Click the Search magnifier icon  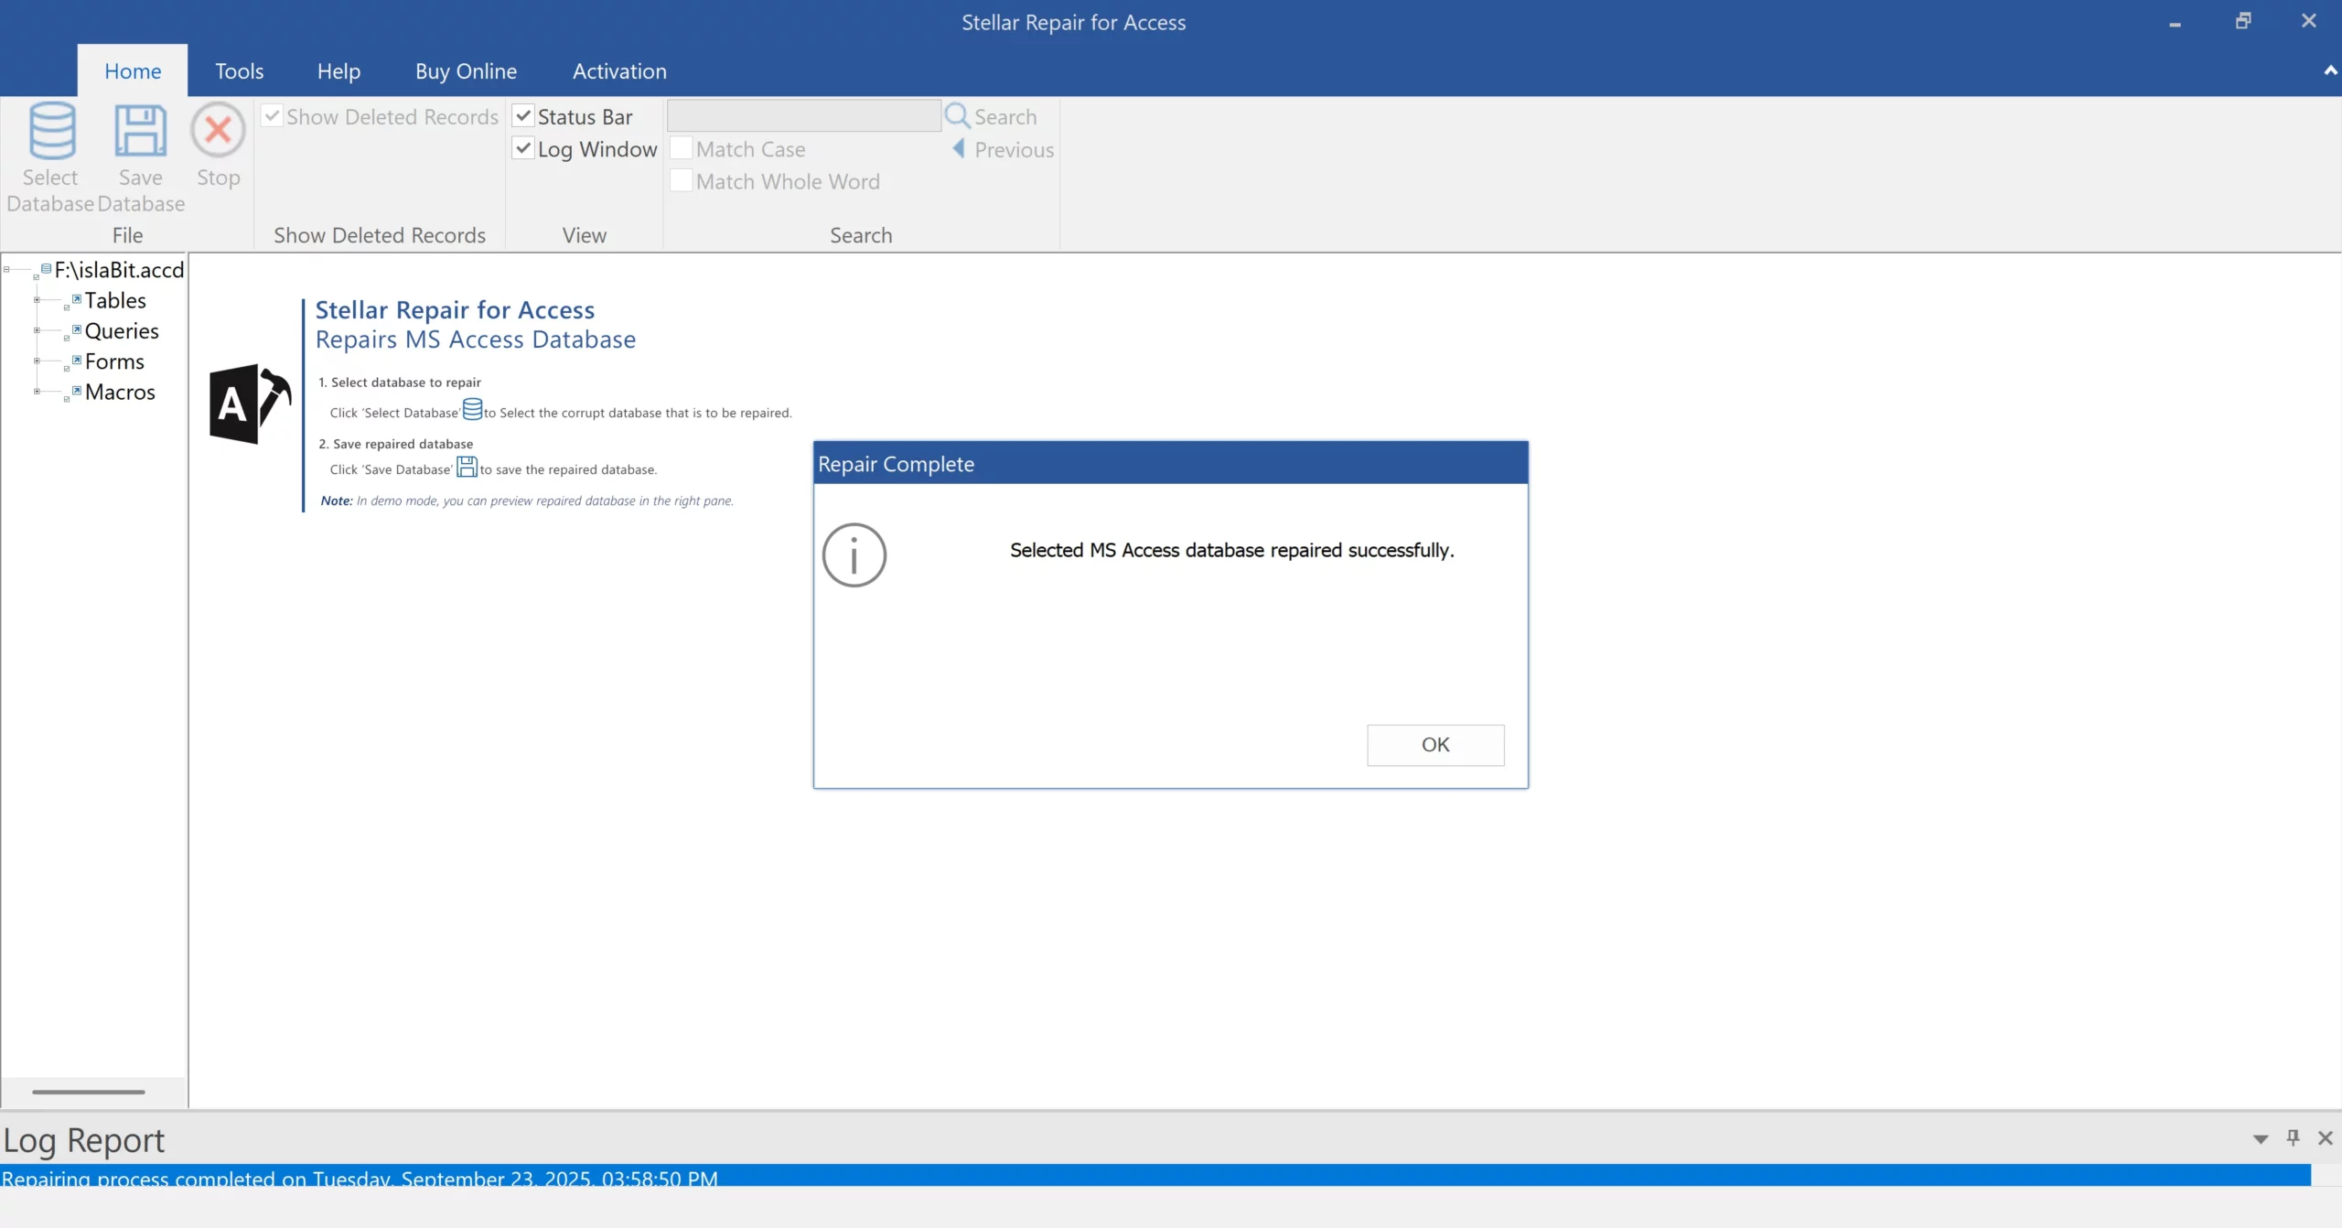click(x=958, y=115)
